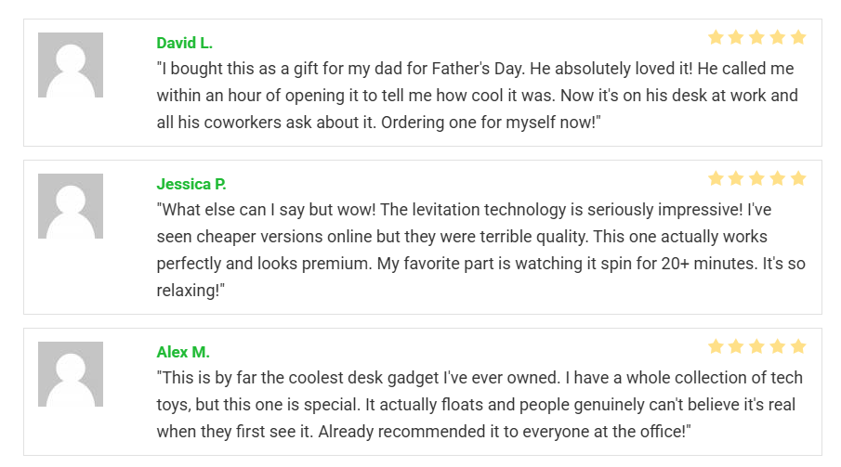Open the Alex M. reviewer name
841x467 pixels.
click(x=183, y=353)
